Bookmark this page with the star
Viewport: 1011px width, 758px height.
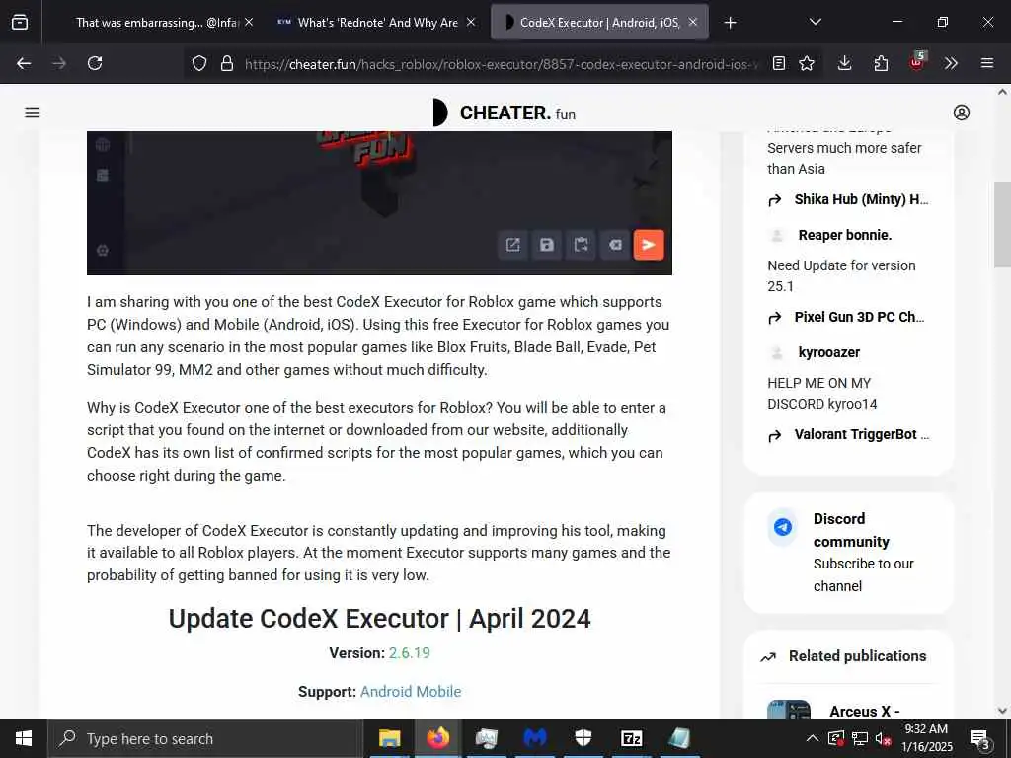tap(807, 63)
